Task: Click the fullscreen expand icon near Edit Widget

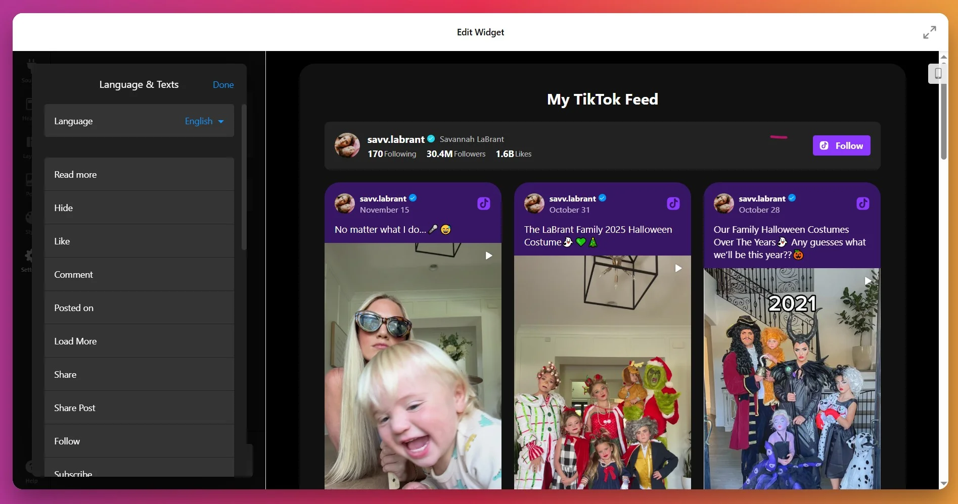Action: (x=929, y=32)
